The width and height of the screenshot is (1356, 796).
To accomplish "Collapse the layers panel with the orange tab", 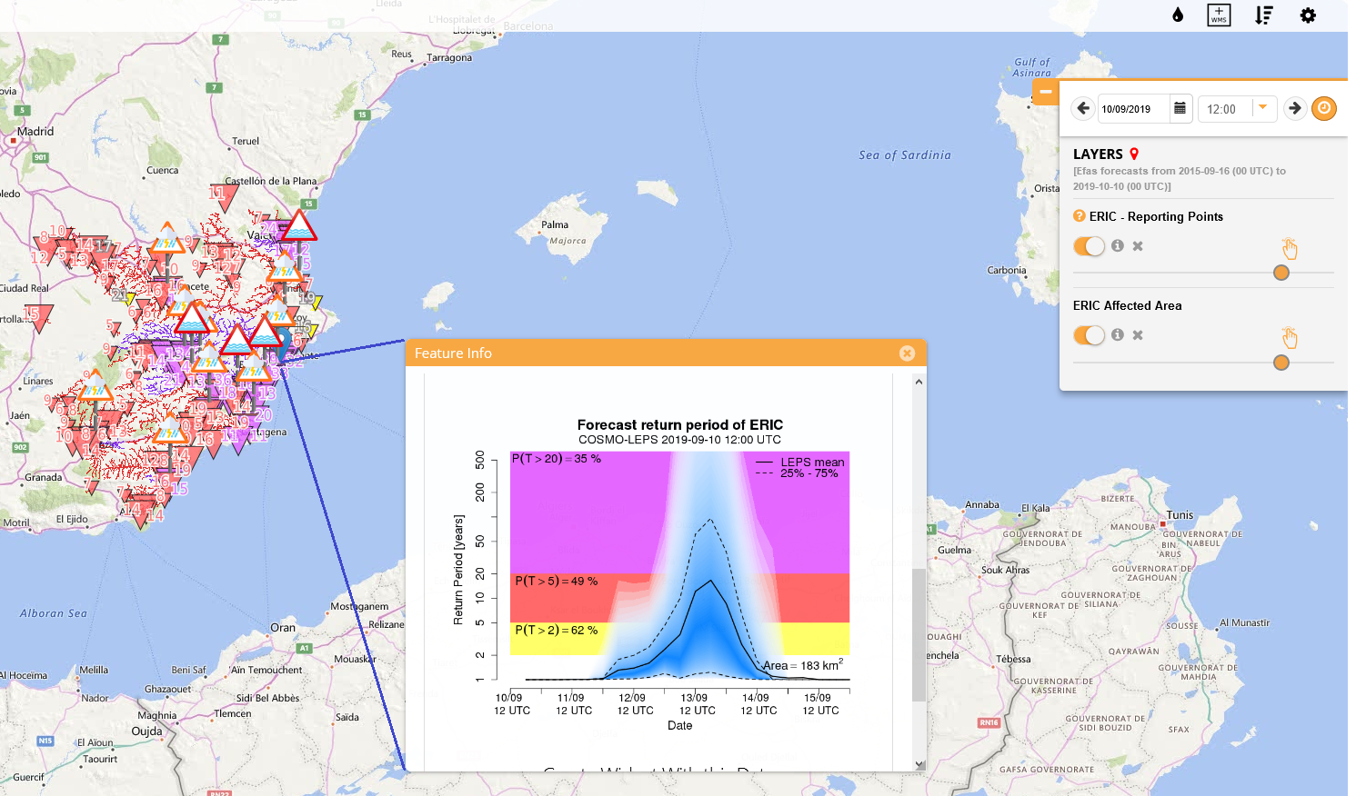I will (x=1046, y=92).
